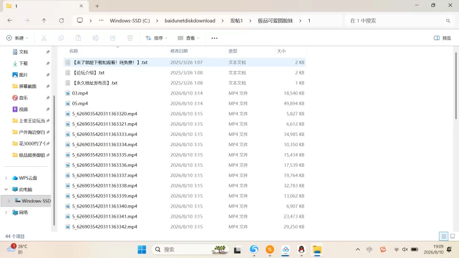Select the 【论坛介绍】.txt file

coord(185,73)
